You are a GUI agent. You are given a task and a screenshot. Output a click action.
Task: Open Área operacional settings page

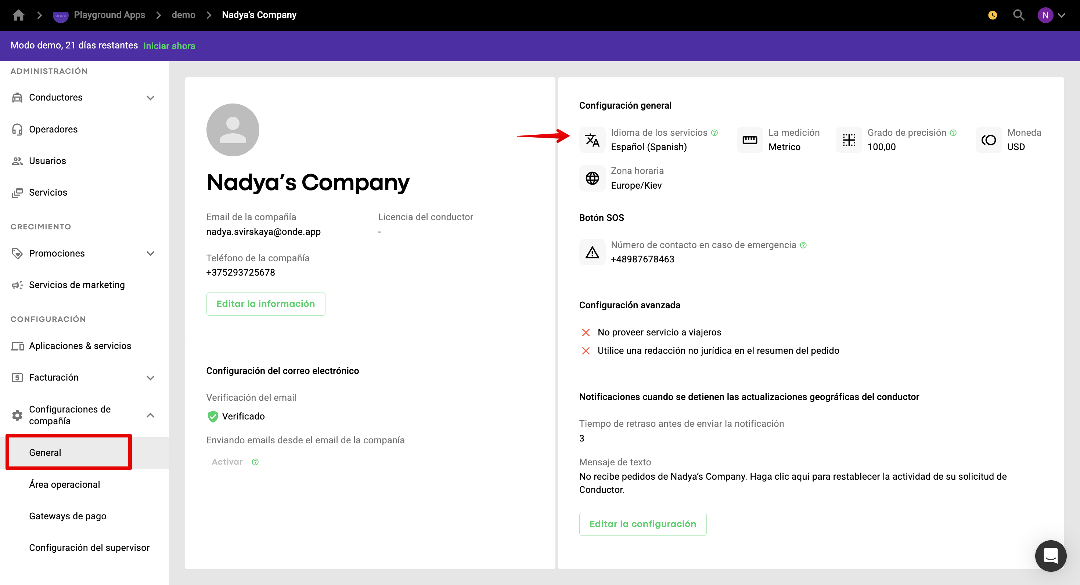[65, 484]
